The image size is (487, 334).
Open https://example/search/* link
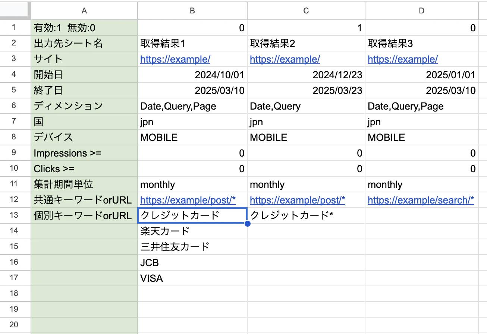click(421, 200)
